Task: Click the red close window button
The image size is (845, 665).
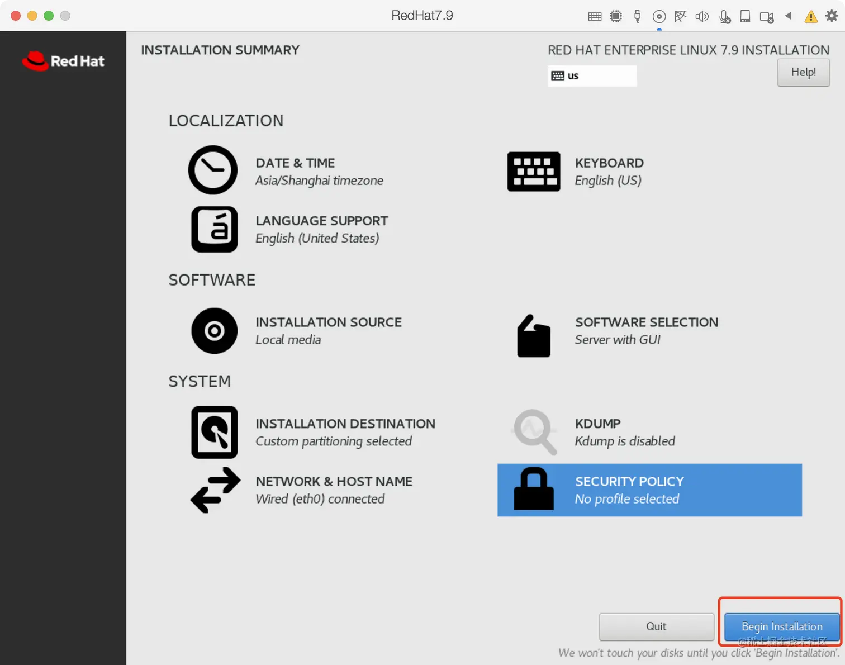Action: [16, 16]
